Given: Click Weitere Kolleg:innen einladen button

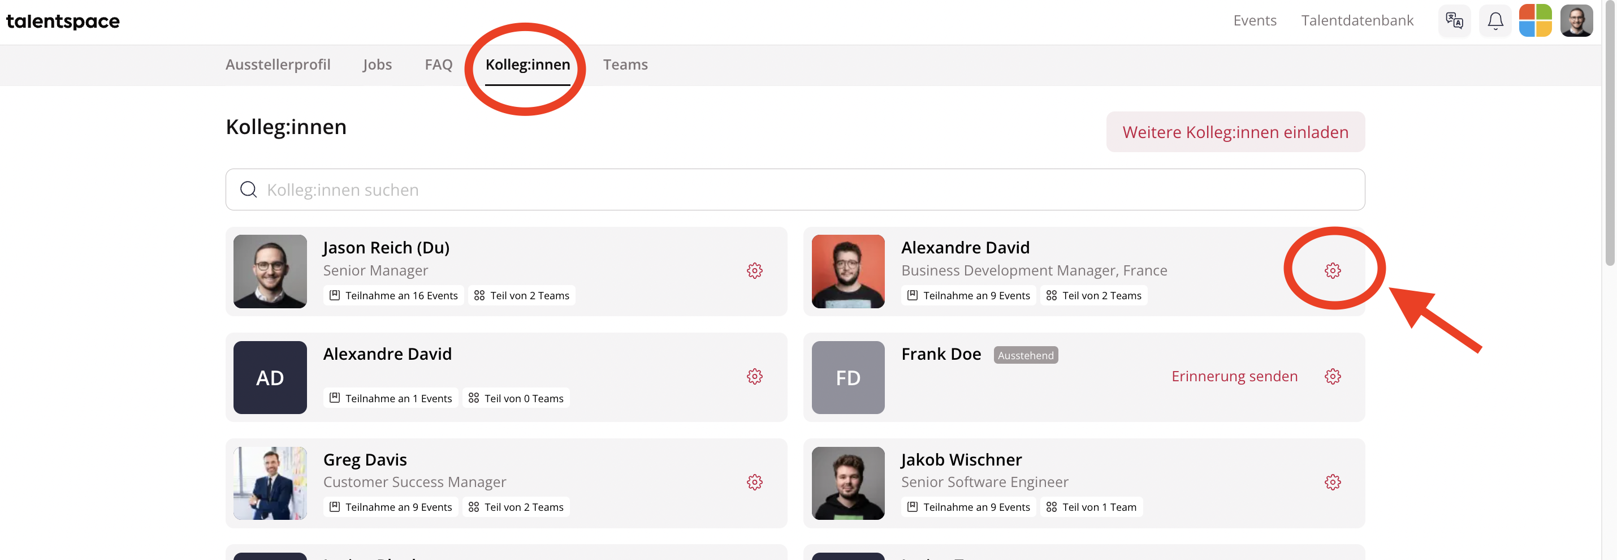Looking at the screenshot, I should 1235,132.
